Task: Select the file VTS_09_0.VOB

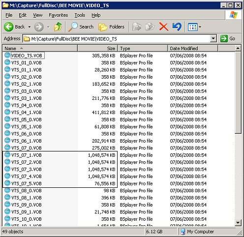Action: pos(27,205)
